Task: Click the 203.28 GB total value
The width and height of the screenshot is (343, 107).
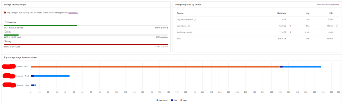Action: [282, 39]
